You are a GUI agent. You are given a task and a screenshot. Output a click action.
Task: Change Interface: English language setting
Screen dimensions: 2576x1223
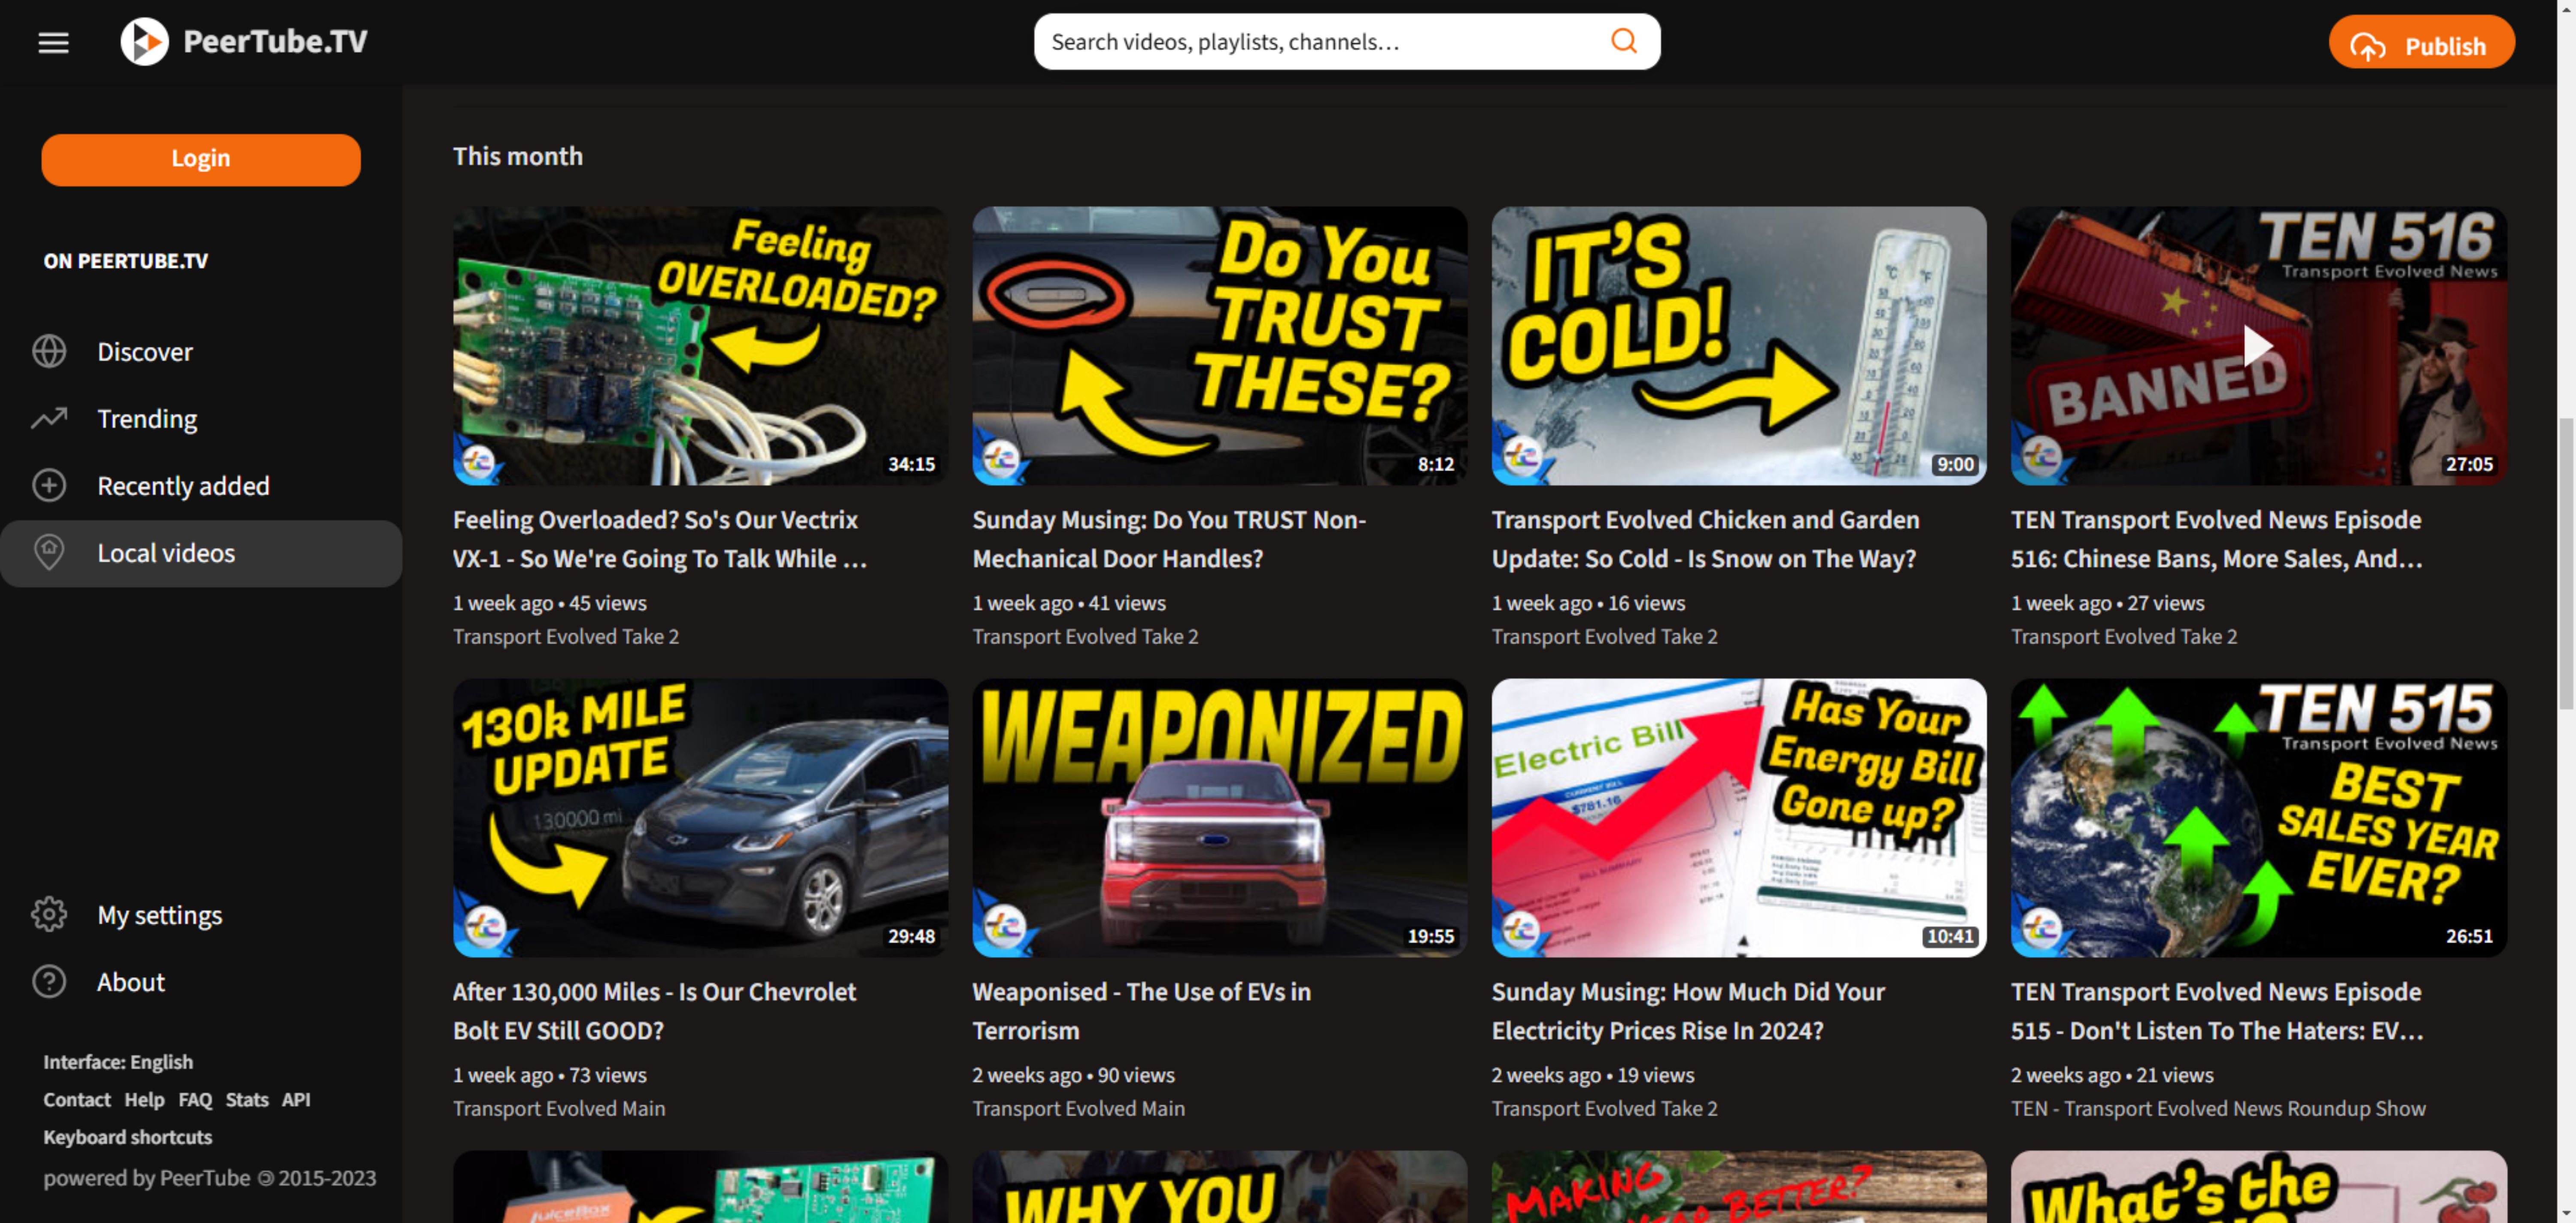pyautogui.click(x=118, y=1061)
